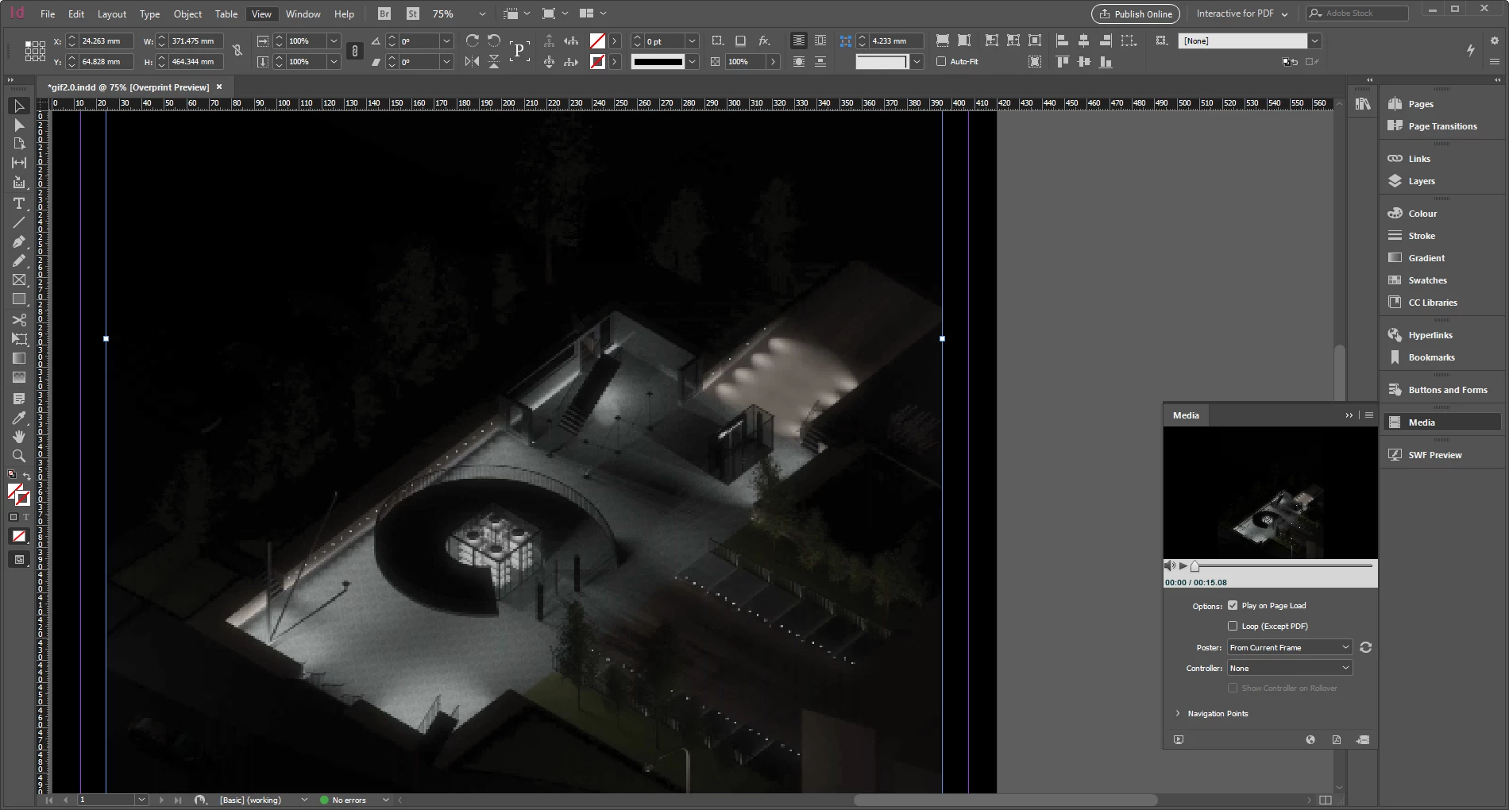Select the Hand tool

(x=19, y=437)
